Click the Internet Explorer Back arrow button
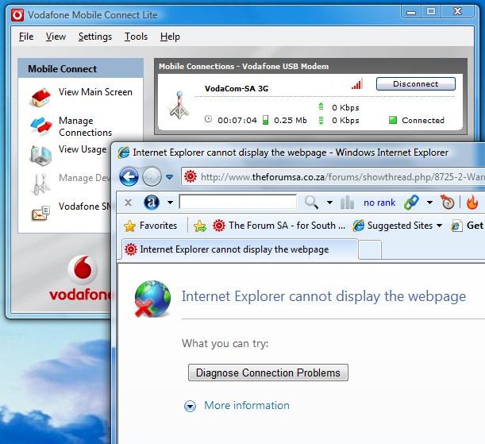485x444 pixels. [x=129, y=176]
